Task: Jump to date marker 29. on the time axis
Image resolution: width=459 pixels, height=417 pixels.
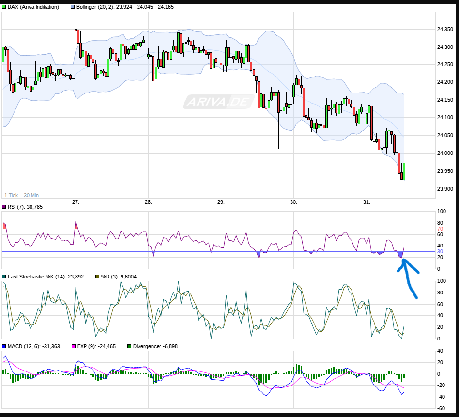Action: coord(221,202)
